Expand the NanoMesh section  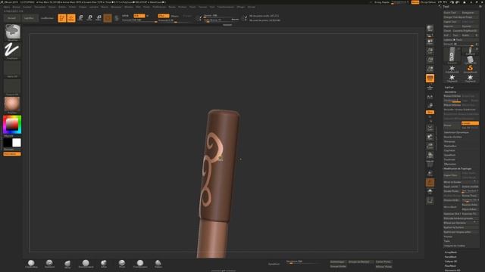click(x=451, y=257)
